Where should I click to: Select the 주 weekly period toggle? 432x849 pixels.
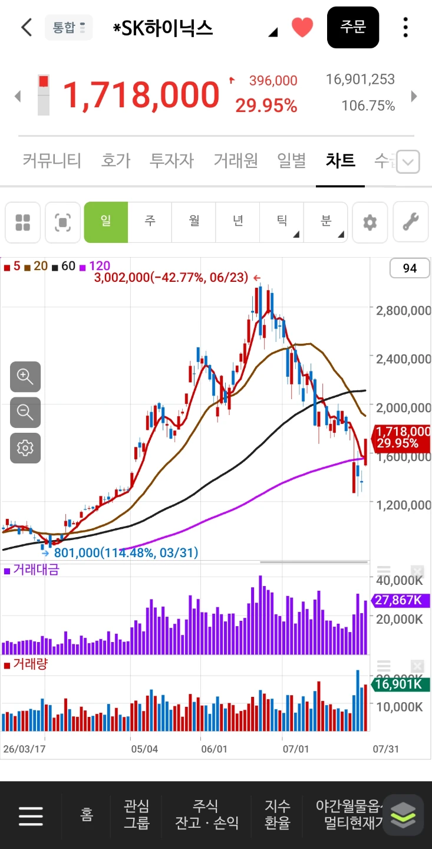[x=150, y=222]
